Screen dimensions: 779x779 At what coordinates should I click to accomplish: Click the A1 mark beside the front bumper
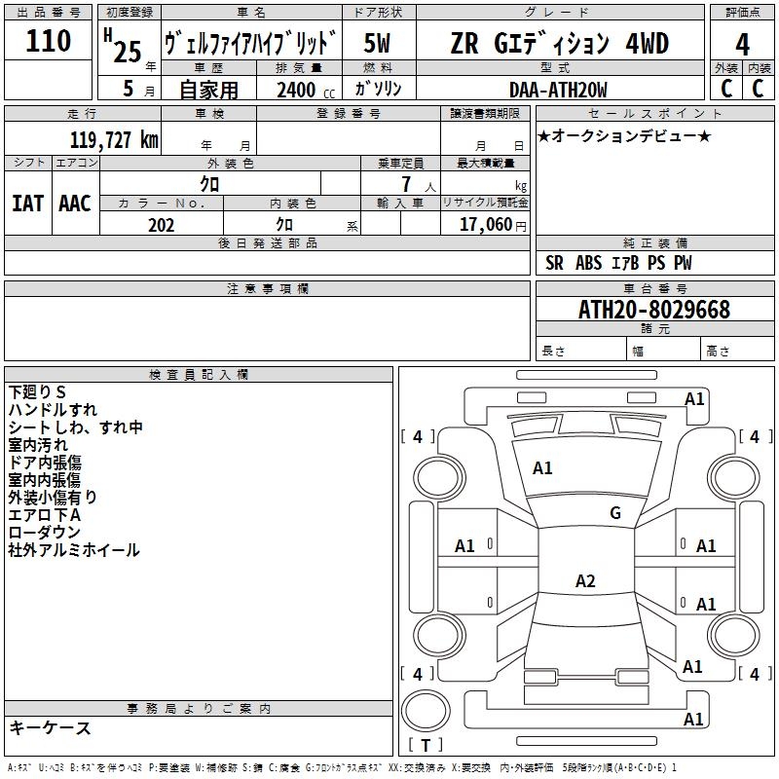point(694,399)
